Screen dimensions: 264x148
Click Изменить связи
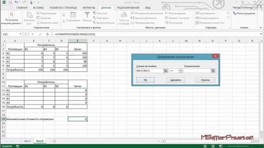[x=47, y=23]
